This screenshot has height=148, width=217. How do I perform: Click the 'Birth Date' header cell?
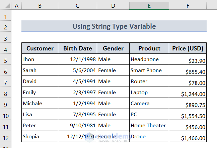coord(78,48)
